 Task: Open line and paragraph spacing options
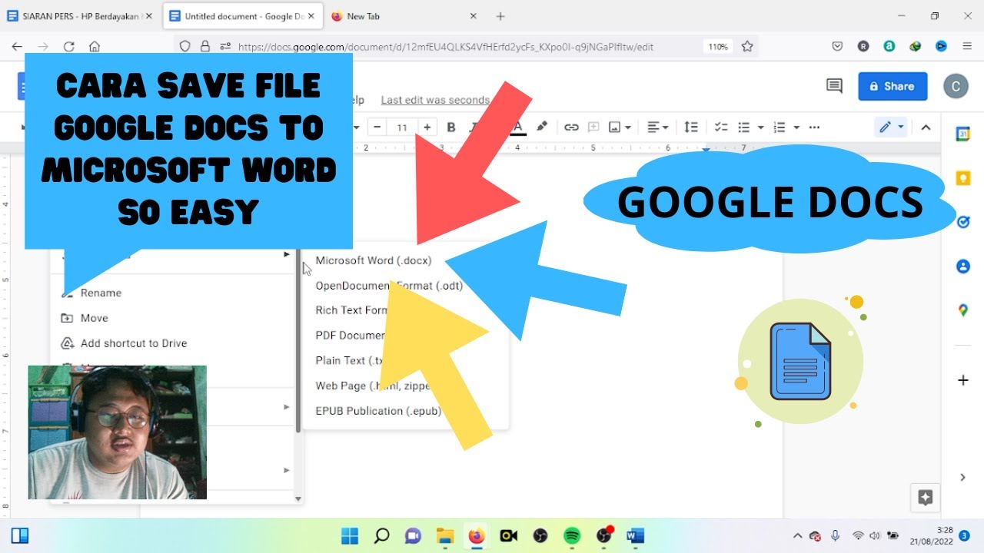tap(691, 127)
